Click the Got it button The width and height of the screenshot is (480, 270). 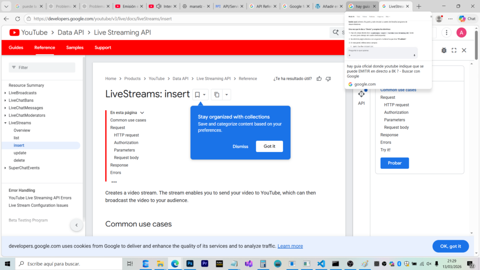pos(269,146)
